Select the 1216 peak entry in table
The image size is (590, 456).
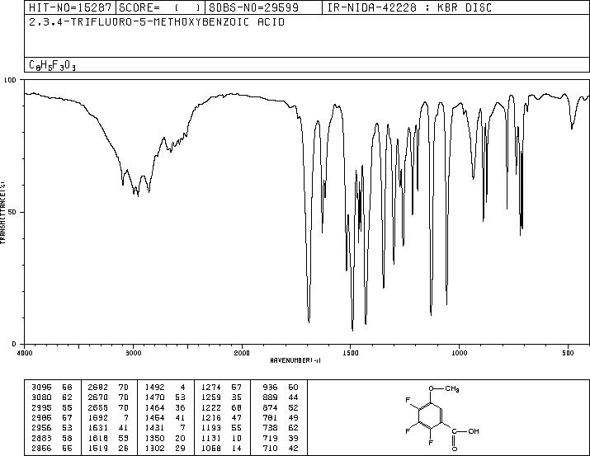[221, 417]
